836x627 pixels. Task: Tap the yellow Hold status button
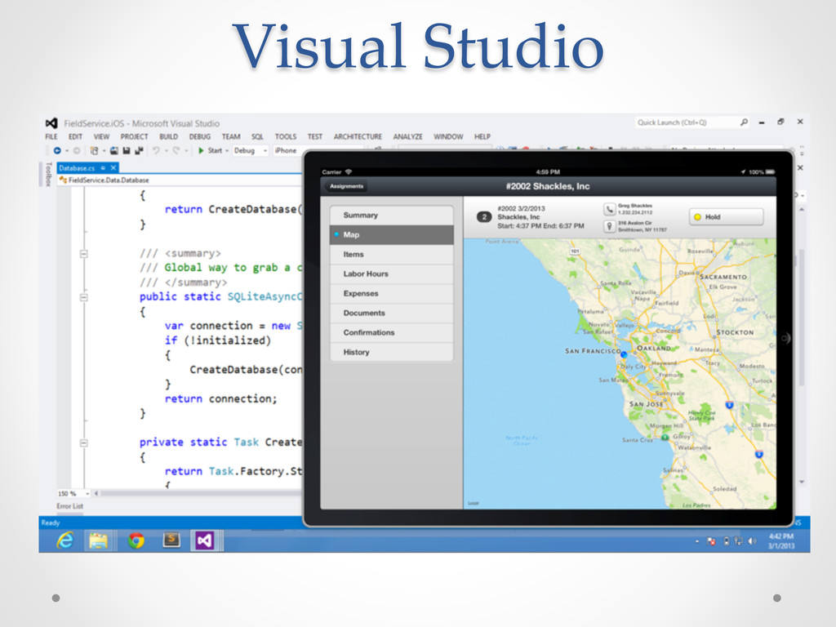click(726, 217)
